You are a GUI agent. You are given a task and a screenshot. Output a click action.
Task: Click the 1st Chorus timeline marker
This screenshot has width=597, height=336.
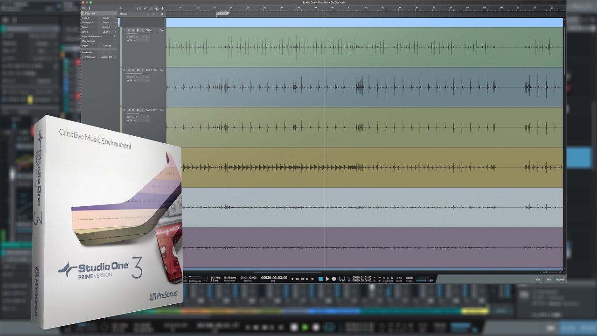click(x=222, y=14)
